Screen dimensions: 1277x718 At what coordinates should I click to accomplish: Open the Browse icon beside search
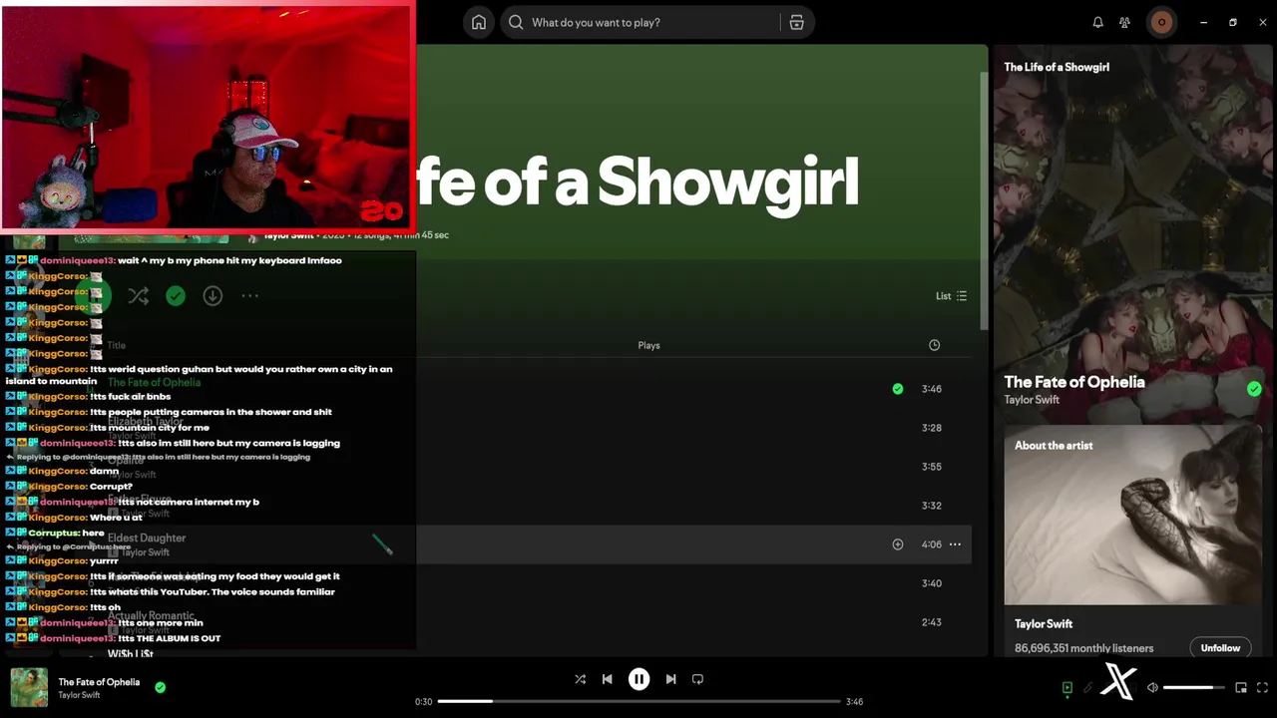pos(796,22)
